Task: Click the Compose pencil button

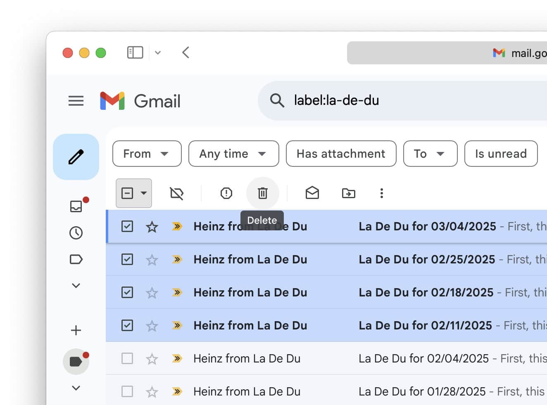Action: click(x=76, y=157)
